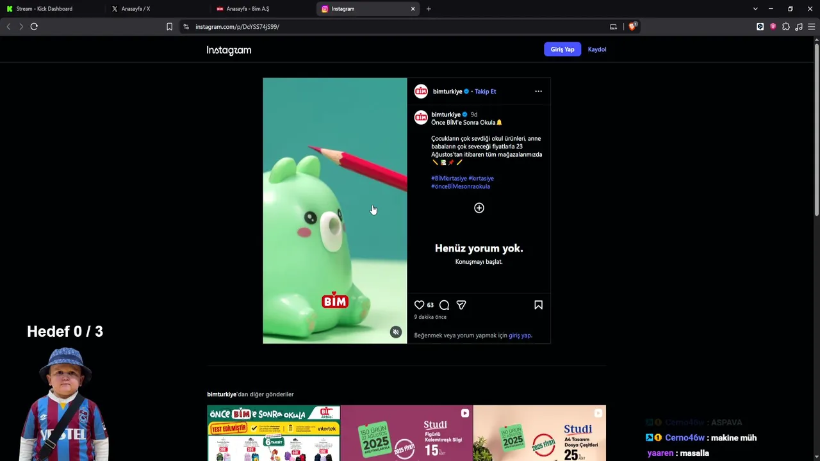
Task: Open comments using the speech bubble icon
Action: [x=444, y=305]
